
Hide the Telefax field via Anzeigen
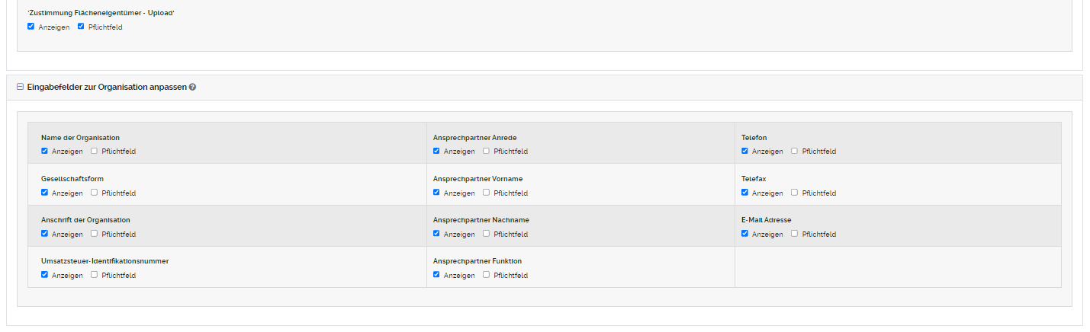pyautogui.click(x=745, y=192)
